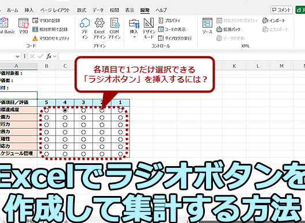
Task: Select radio button 4 in 正確性 row
Action: tap(65, 140)
